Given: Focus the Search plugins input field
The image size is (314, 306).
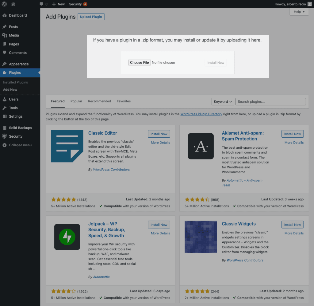Looking at the screenshot, I should click(x=270, y=101).
